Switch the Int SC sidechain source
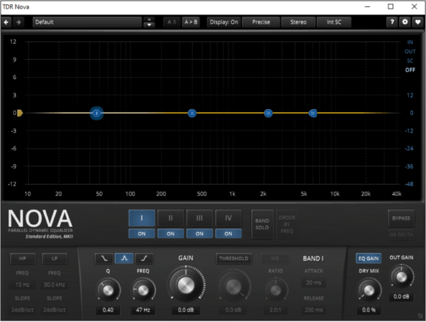Image resolution: width=426 pixels, height=322 pixels. 334,23
